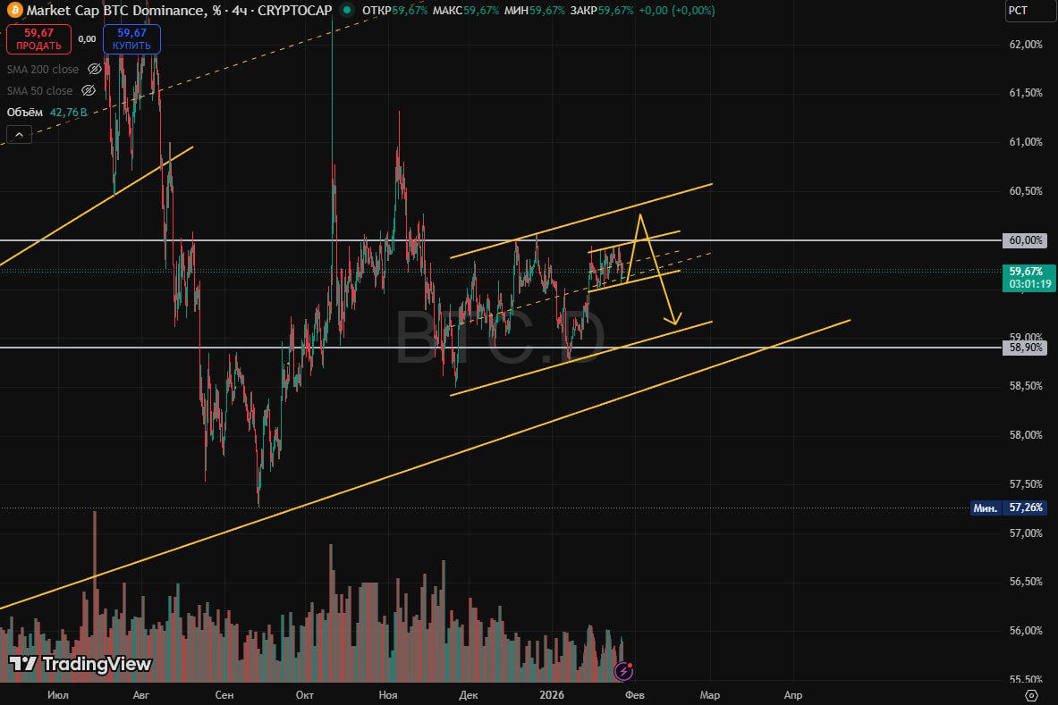Toggle visibility eye of SMA 50 close
Screen dimensions: 1058x705
click(89, 90)
